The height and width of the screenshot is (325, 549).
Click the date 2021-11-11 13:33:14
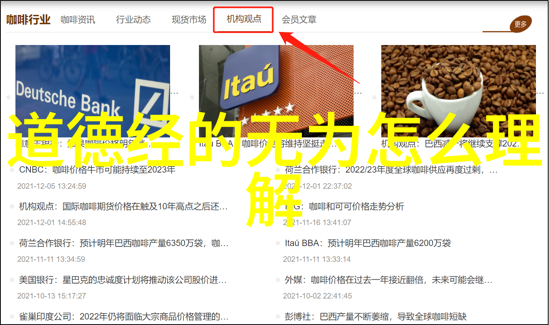click(317, 259)
